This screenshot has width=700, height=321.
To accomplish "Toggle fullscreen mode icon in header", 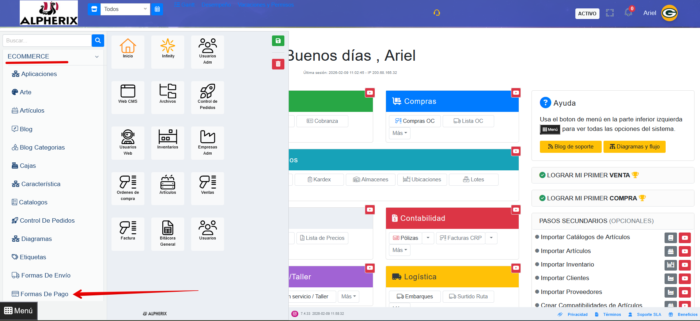I will click(x=610, y=13).
